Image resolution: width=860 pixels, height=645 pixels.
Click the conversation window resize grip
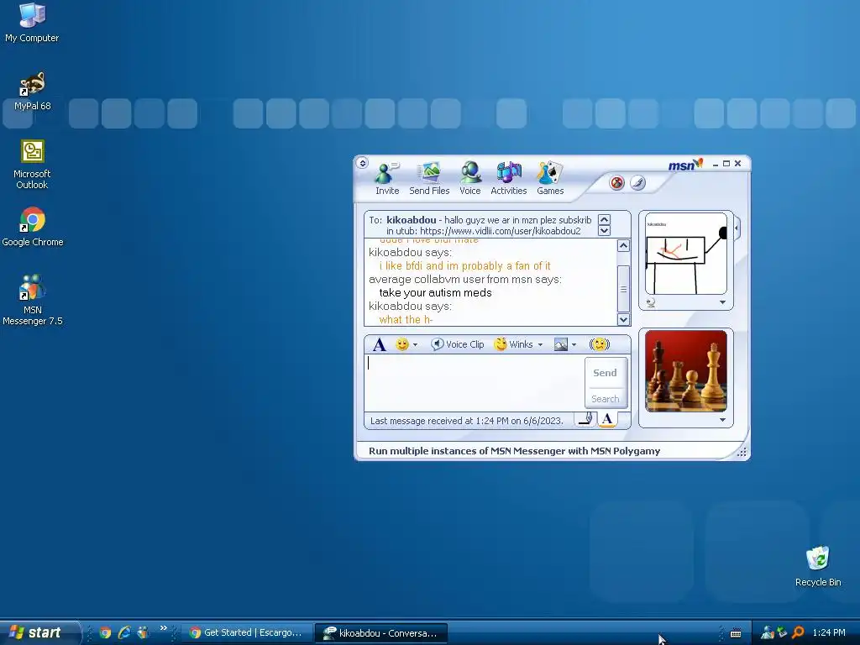pyautogui.click(x=742, y=453)
